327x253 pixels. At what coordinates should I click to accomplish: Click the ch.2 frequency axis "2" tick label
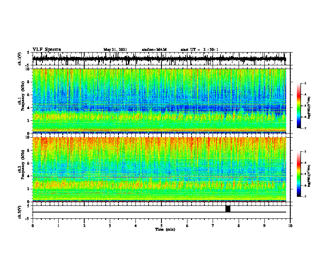[29, 189]
